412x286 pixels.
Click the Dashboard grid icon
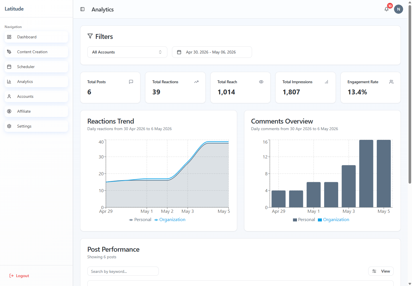click(x=9, y=37)
